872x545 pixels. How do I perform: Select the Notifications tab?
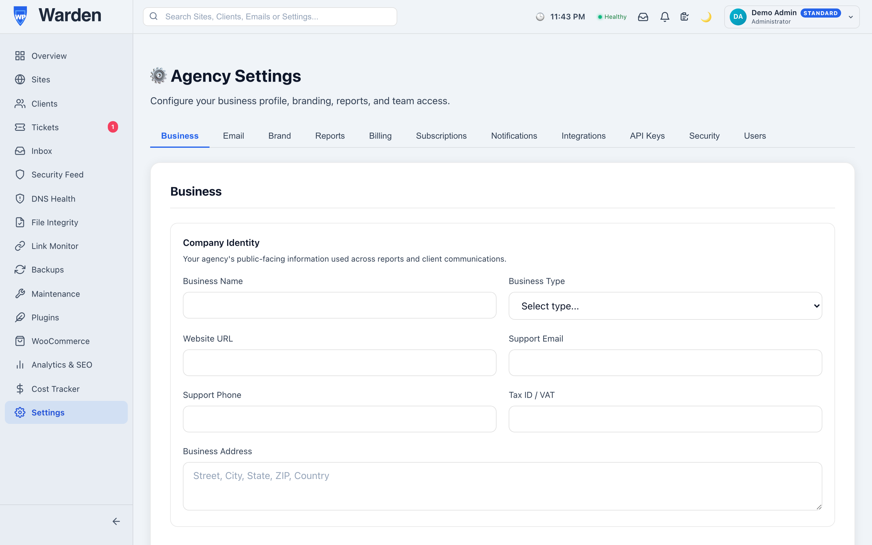514,136
